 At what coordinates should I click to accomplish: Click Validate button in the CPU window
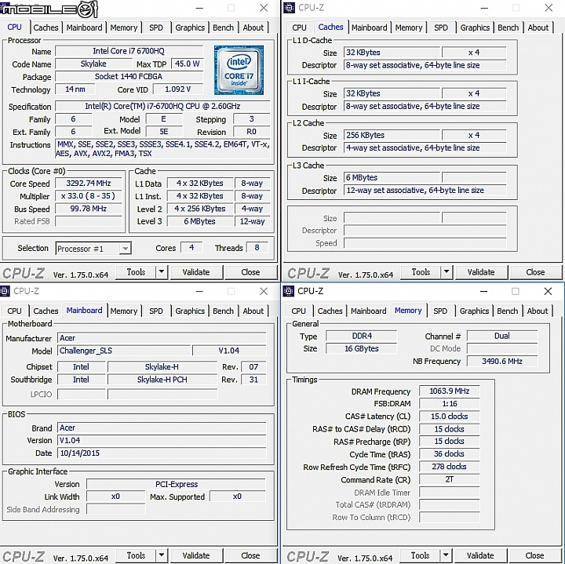tap(196, 272)
